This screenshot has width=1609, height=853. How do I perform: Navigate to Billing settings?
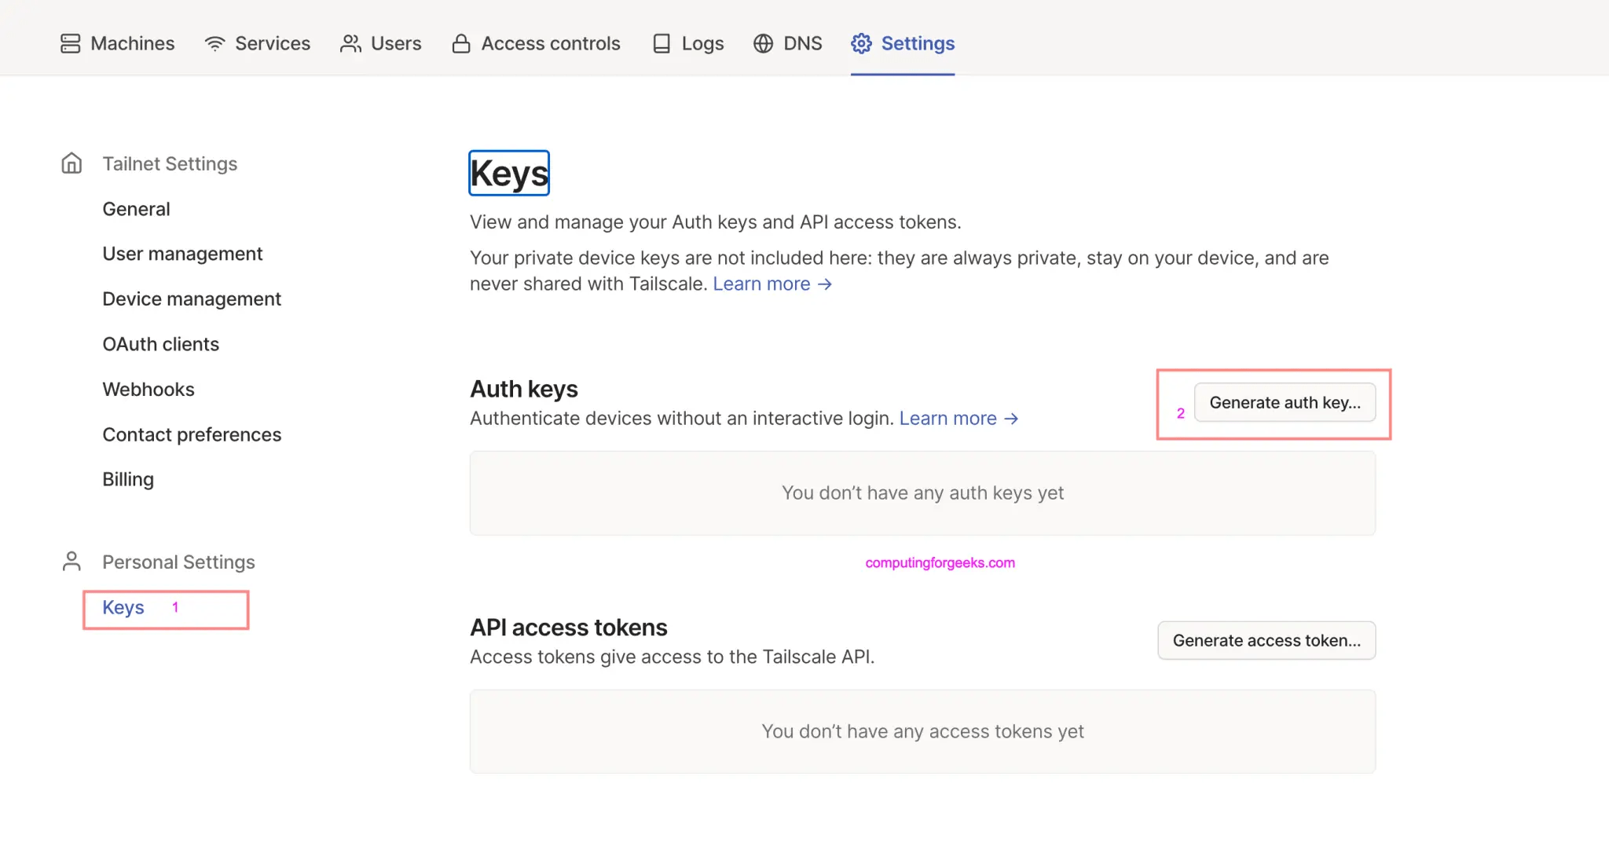pos(128,479)
